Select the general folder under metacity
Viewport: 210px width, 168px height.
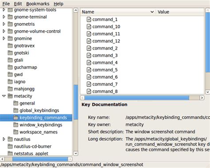pos(27,103)
